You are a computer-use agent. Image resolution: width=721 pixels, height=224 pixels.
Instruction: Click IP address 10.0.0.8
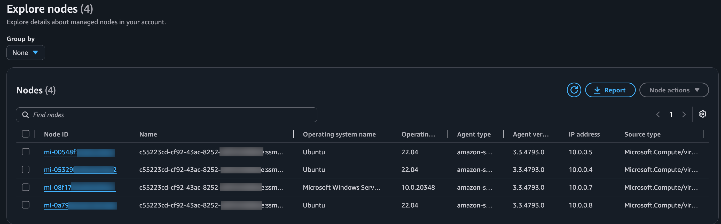tap(581, 205)
